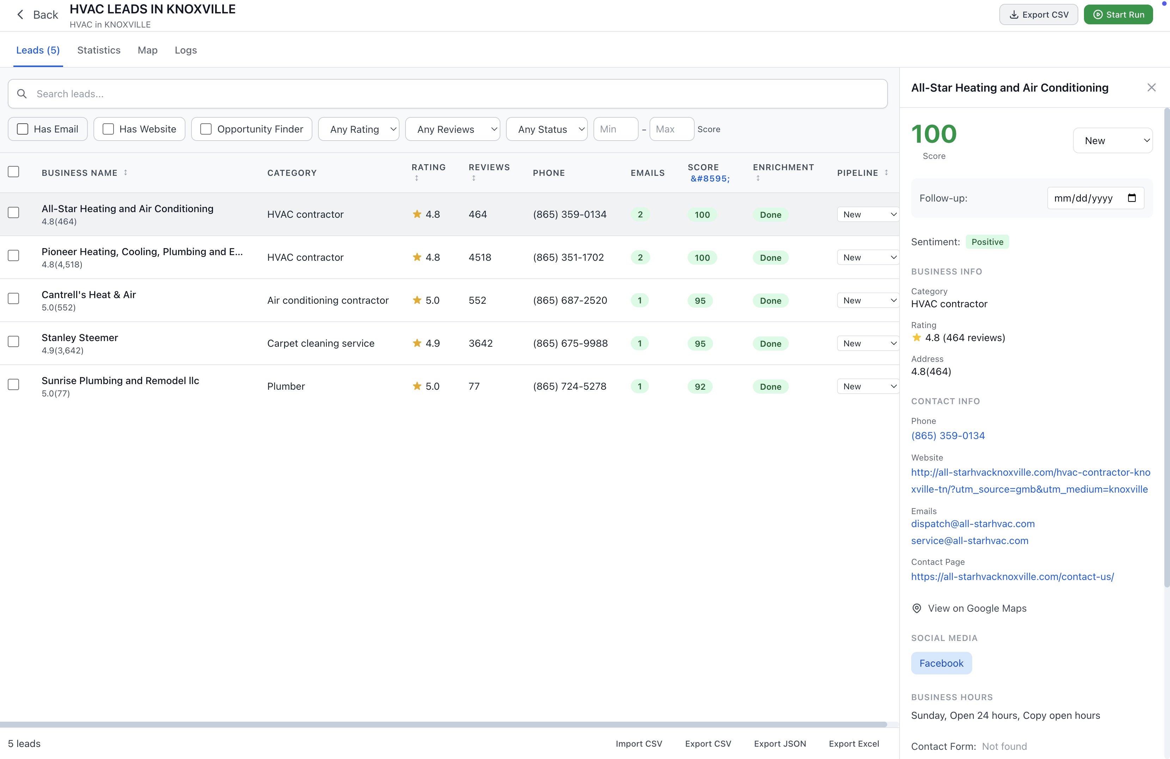Click the horizontal table scrollbar
This screenshot has width=1170, height=759.
point(443,724)
